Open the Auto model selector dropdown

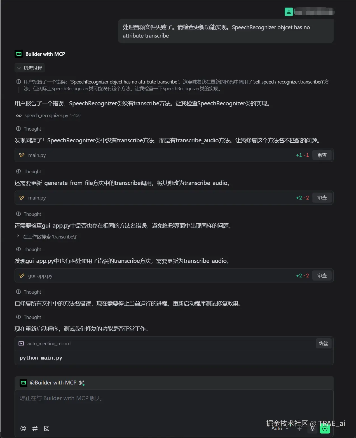point(280,428)
